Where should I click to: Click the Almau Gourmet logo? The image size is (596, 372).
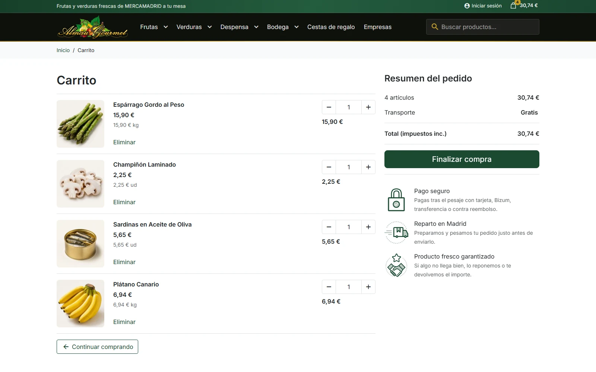pyautogui.click(x=93, y=27)
